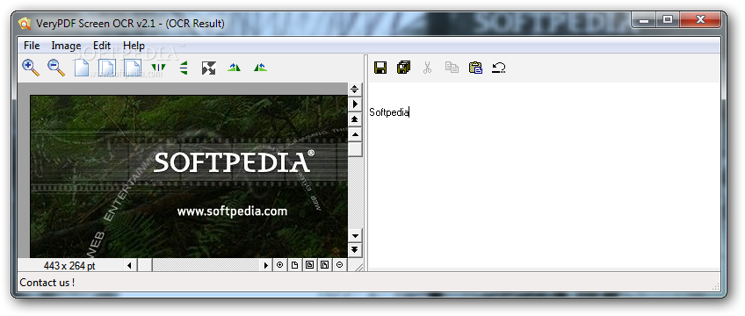Image resolution: width=745 pixels, height=316 pixels.
Task: Click the first framed page icon in bottom bar
Action: coord(309,265)
